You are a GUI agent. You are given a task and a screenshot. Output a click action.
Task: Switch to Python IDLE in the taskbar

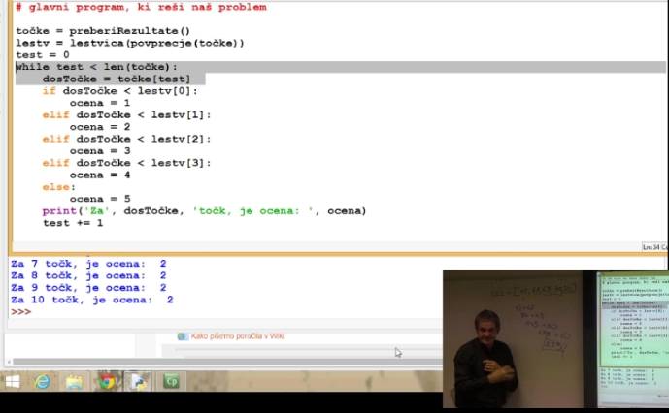pyautogui.click(x=138, y=381)
